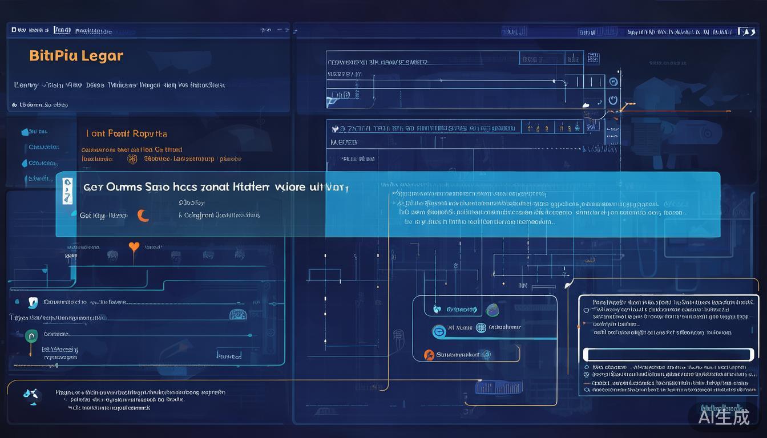
Task: Click the orange hexagon emblem icon
Action: pyautogui.click(x=132, y=159)
